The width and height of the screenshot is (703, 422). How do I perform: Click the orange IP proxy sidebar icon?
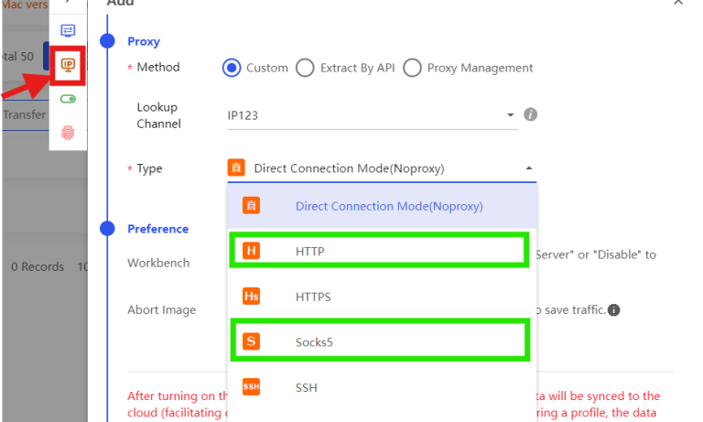[x=68, y=65]
